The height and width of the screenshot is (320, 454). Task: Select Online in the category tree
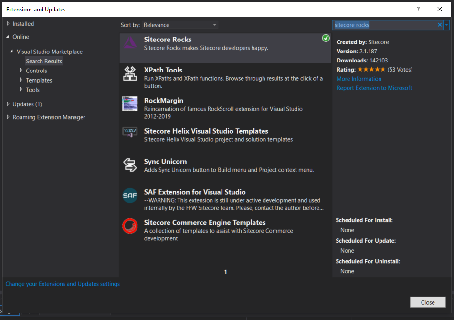click(x=21, y=37)
